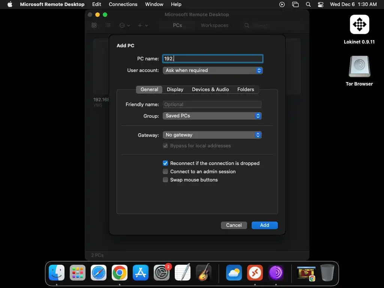
Task: Select the PCs tab in main window
Action: [177, 25]
